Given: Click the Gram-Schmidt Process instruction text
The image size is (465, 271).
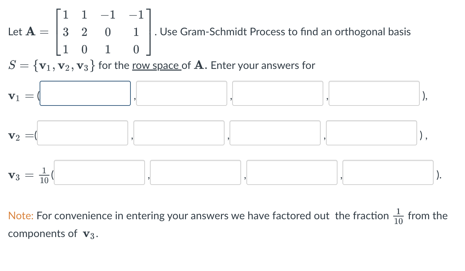Looking at the screenshot, I should [284, 32].
